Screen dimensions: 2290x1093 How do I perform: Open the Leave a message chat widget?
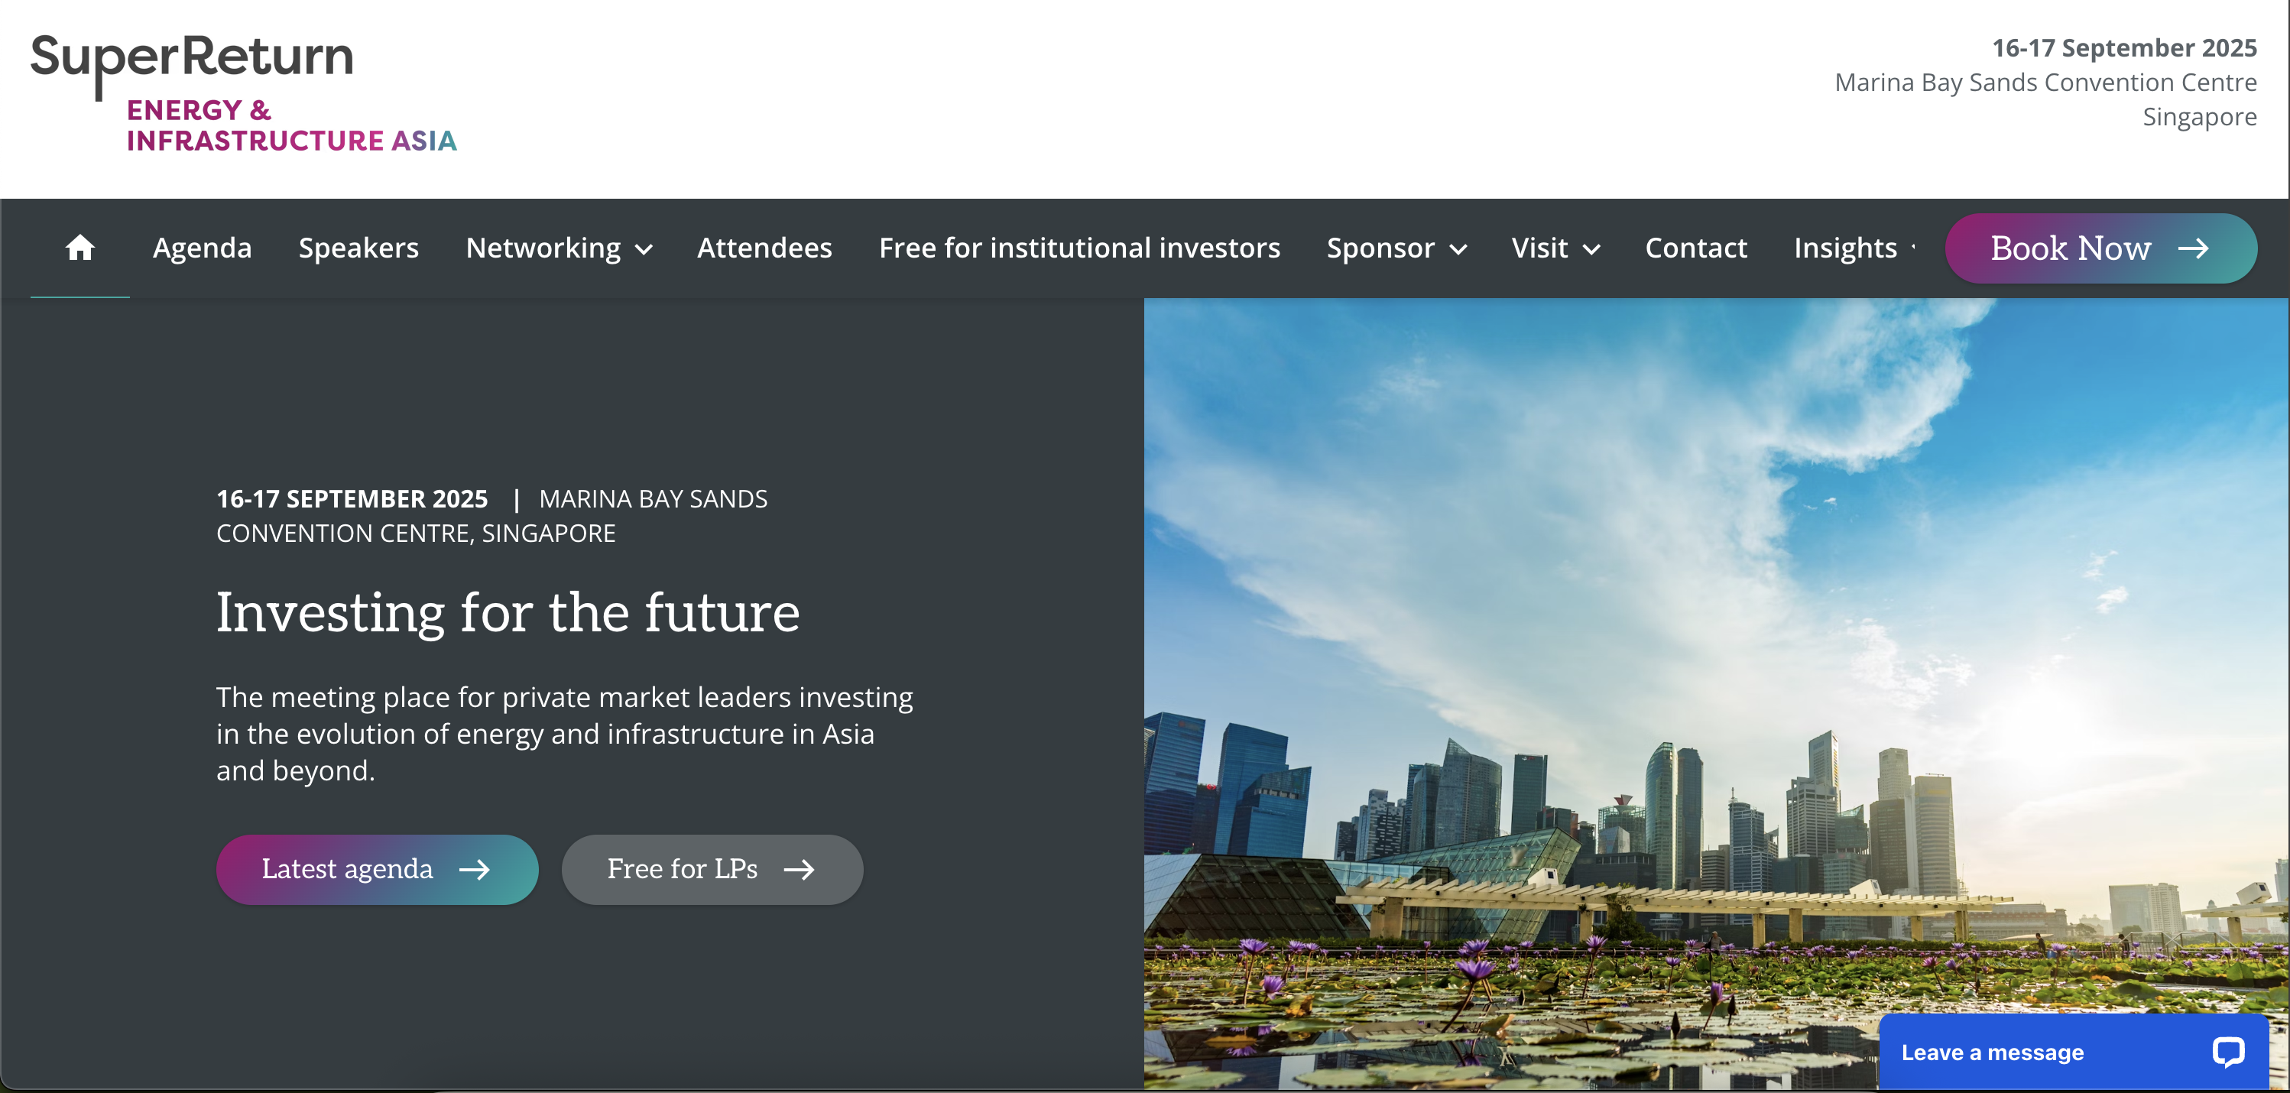pyautogui.click(x=1992, y=1052)
